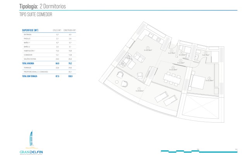Screen dimensions: 244x155
Task: Click the 87,5 total con terraza value
Action: pyautogui.click(x=57, y=76)
